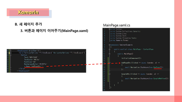182x102 pixels.
Task: Collapse the GoogleBtn.Clicked lambda block
Action: pyautogui.click(x=109, y=74)
